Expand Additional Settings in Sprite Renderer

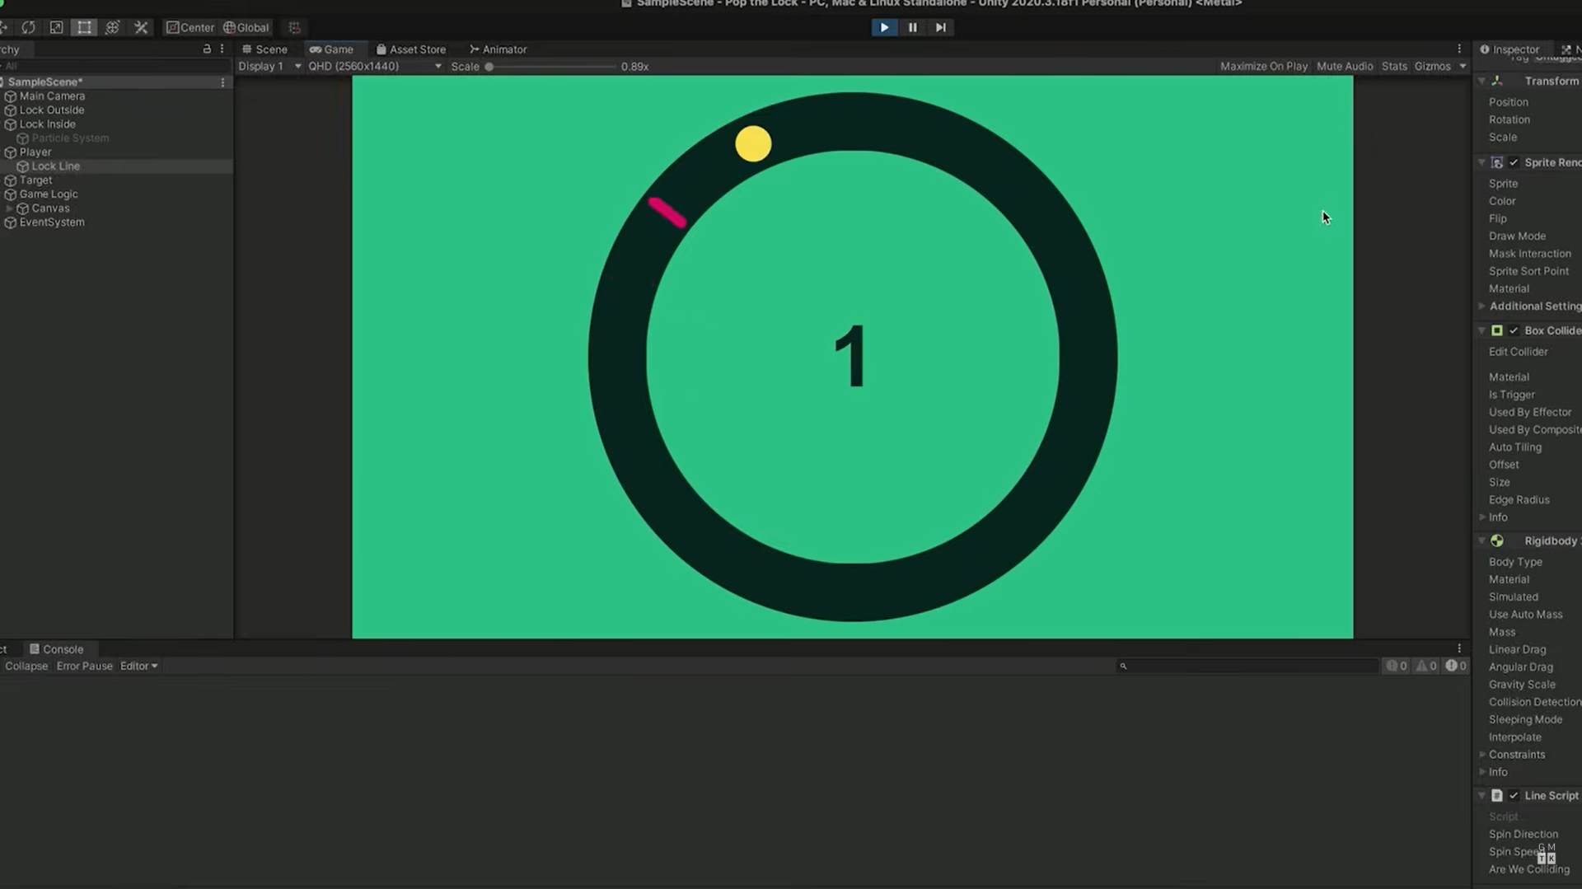(1481, 306)
